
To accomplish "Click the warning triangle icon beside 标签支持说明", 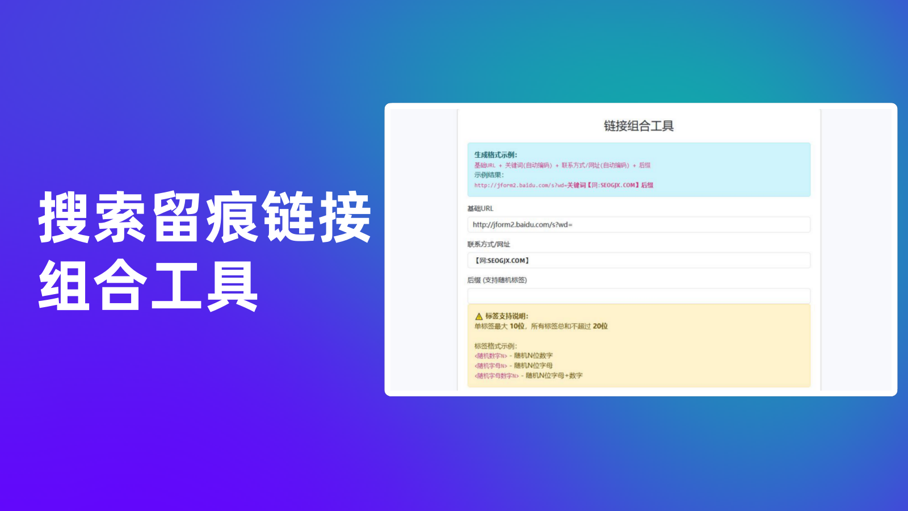I will pos(479,316).
